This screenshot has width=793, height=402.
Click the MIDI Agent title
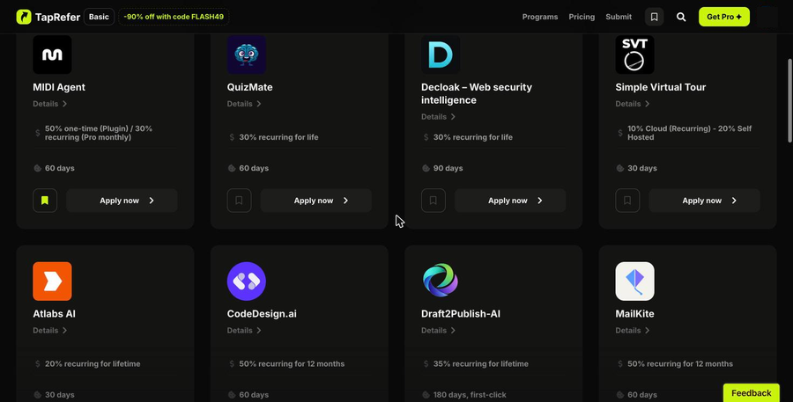click(59, 87)
